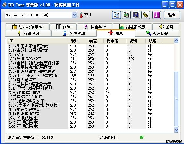Click the copy screenshot to clipboard icon

tap(126, 15)
